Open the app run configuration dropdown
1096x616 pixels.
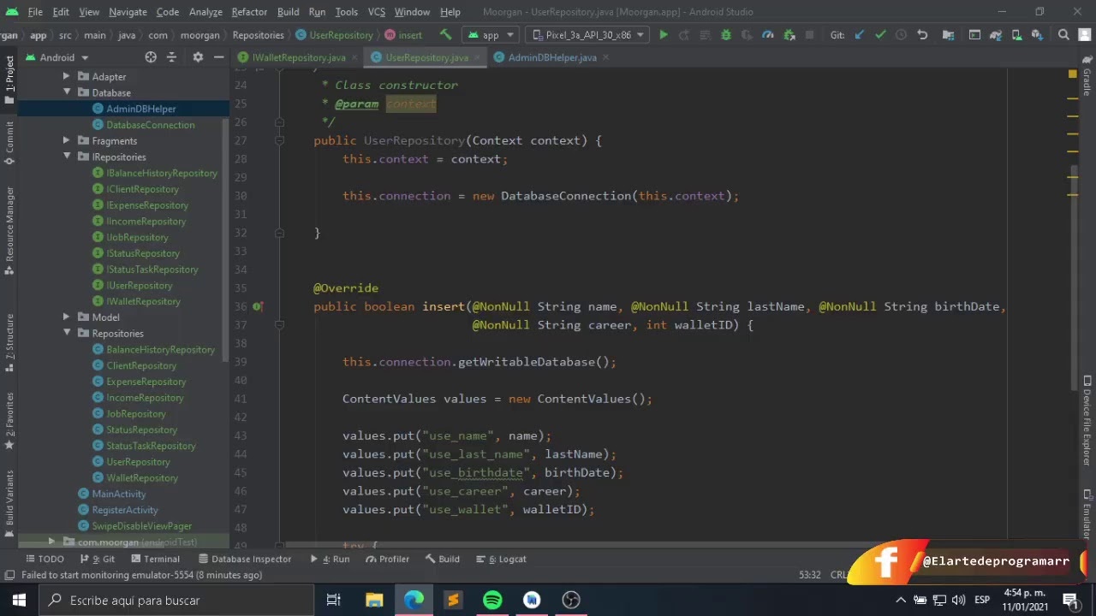click(491, 35)
